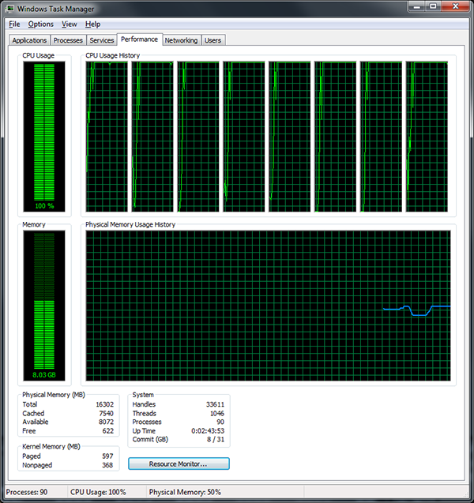
Task: Open the Help menu
Action: tap(92, 24)
